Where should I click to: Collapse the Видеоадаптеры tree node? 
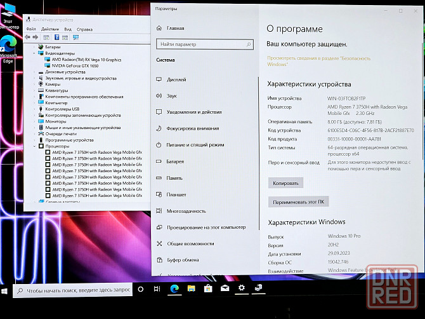coord(34,53)
